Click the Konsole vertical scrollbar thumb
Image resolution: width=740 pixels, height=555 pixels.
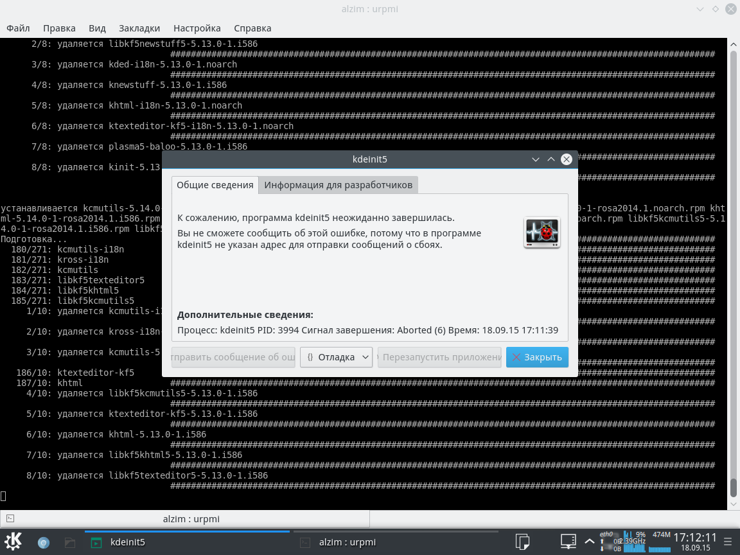tap(734, 488)
